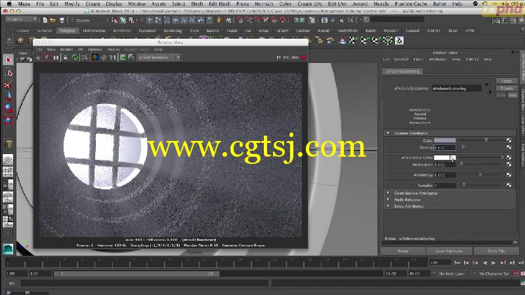Expand the Contribution Attributes section

tap(388, 193)
